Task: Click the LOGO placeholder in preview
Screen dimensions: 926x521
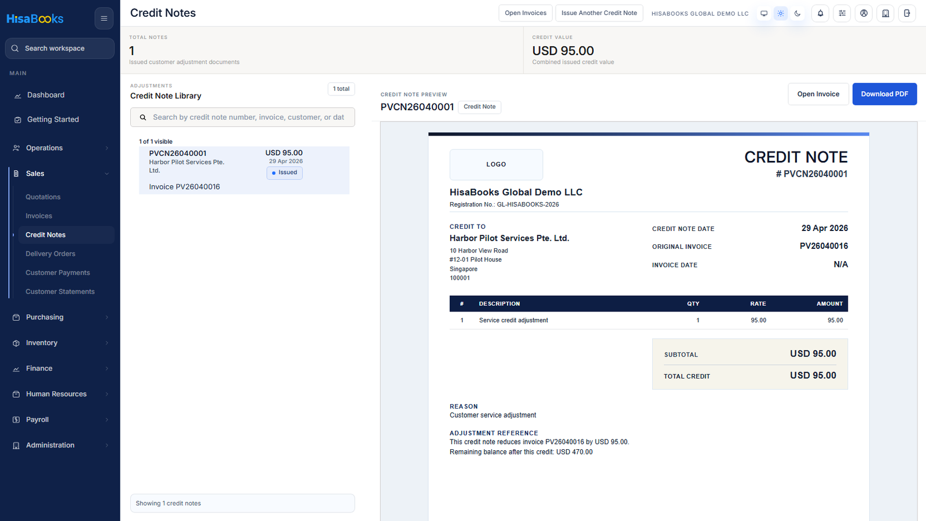Action: 496,165
